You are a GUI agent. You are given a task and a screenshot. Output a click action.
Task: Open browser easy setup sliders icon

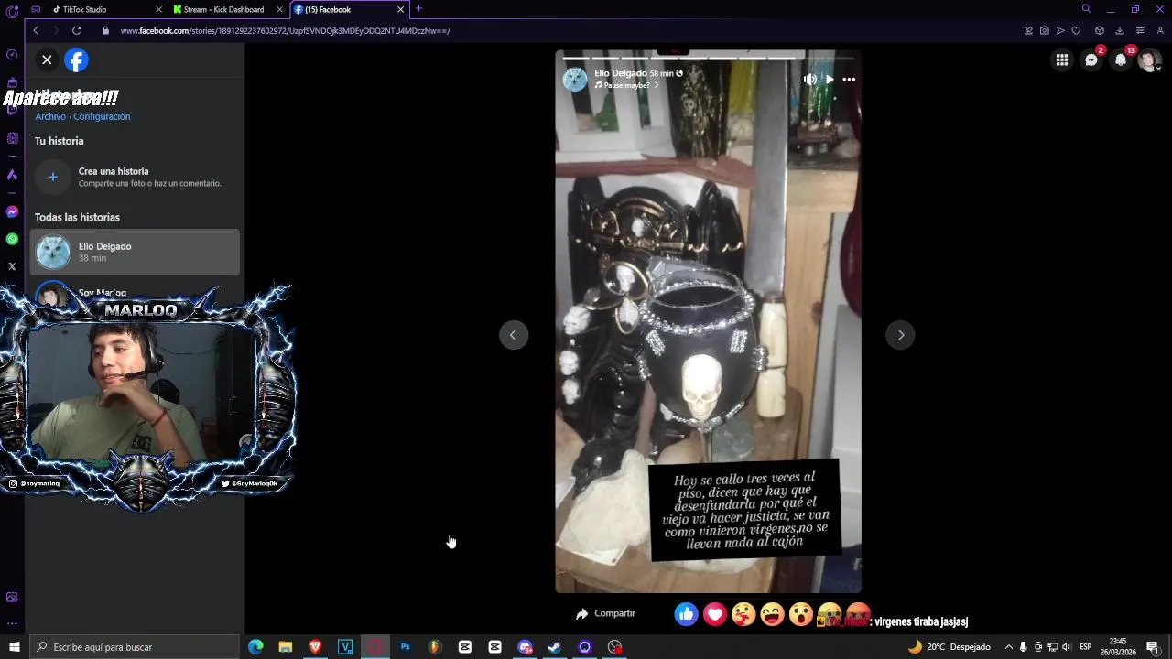(1140, 30)
